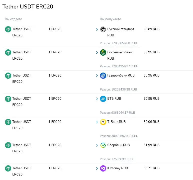Screen dimensions: 193x180
Task: Click the Т-Банк yellow logo
Action: [x=103, y=122]
